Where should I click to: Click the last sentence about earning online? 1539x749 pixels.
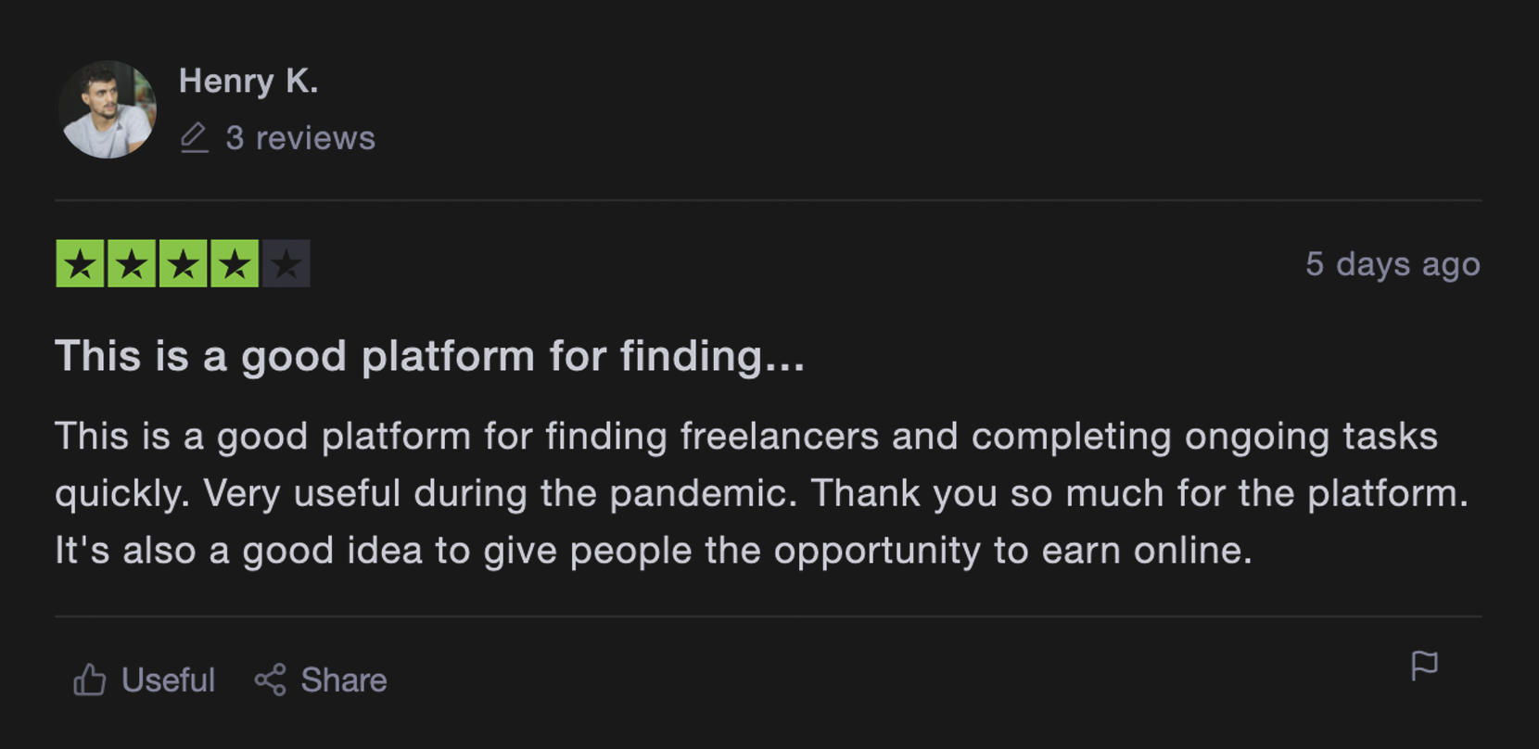[654, 551]
